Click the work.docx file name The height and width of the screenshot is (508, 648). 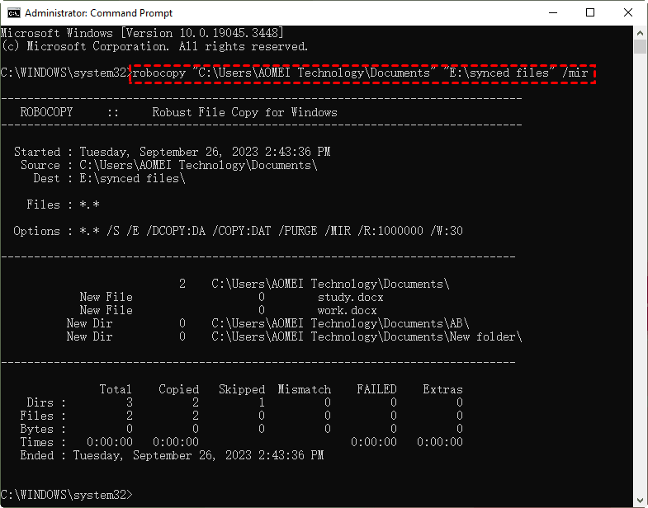click(x=347, y=310)
